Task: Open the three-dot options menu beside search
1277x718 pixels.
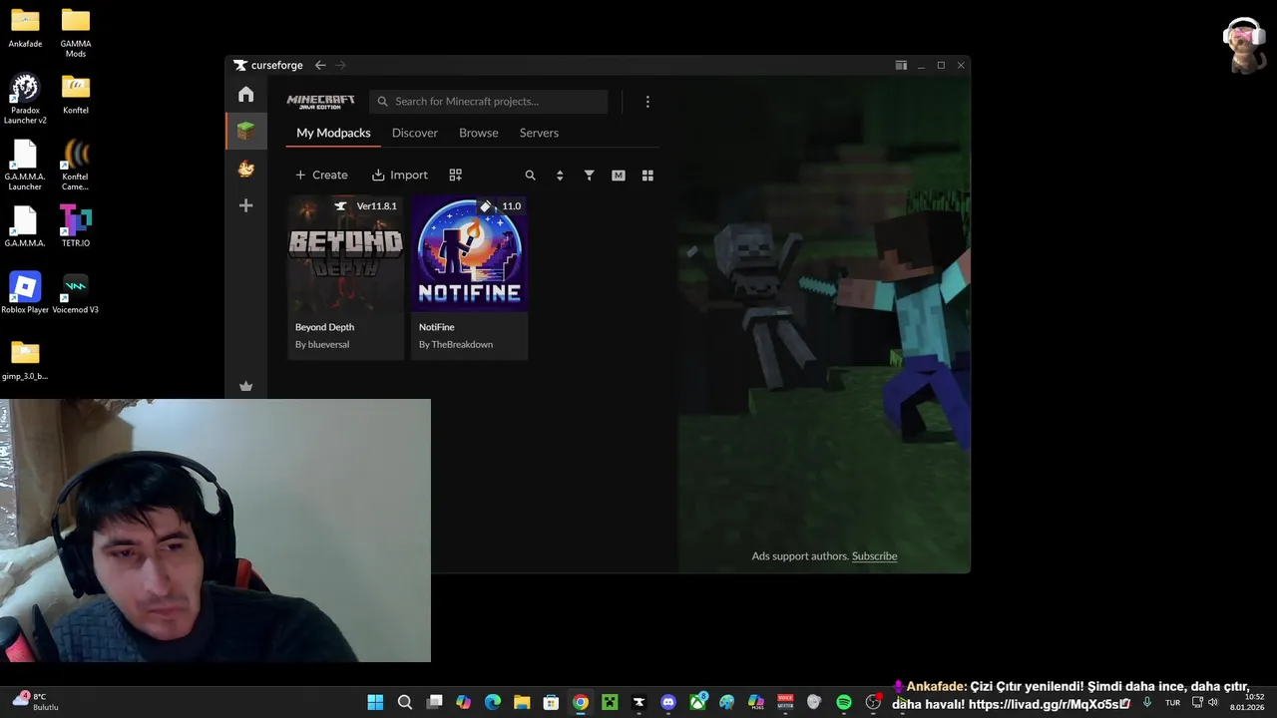Action: pyautogui.click(x=647, y=102)
